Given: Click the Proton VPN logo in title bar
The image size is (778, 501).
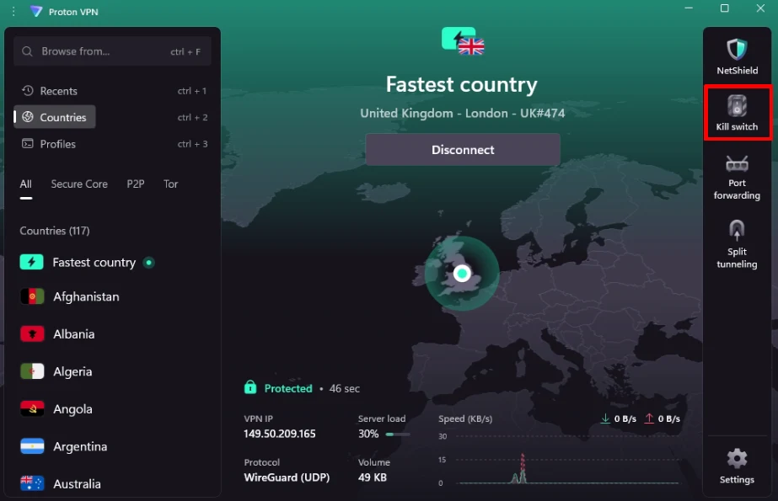Looking at the screenshot, I should 36,11.
